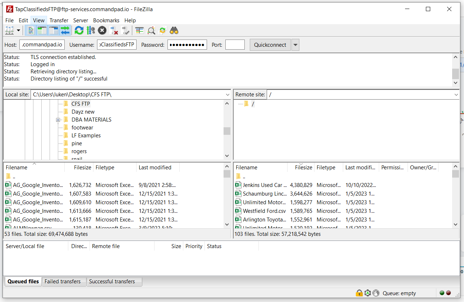Select the rogers folder in local tree
This screenshot has width=464, height=302.
click(x=79, y=151)
